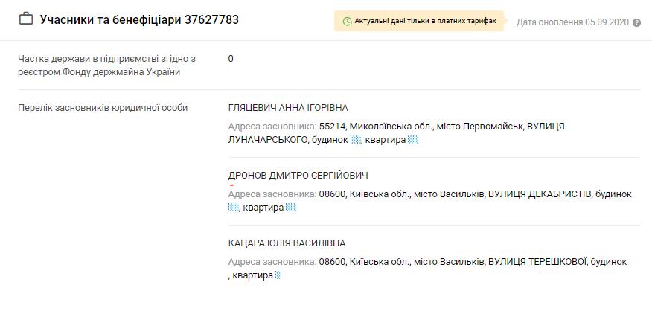Open founder КАЦАРА ЮЛІЯ ВАСИЛІВНА
Screen dimensions: 652x323
287,243
